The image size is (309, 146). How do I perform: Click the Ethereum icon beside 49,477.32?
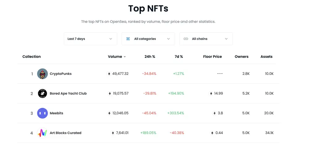[109, 74]
